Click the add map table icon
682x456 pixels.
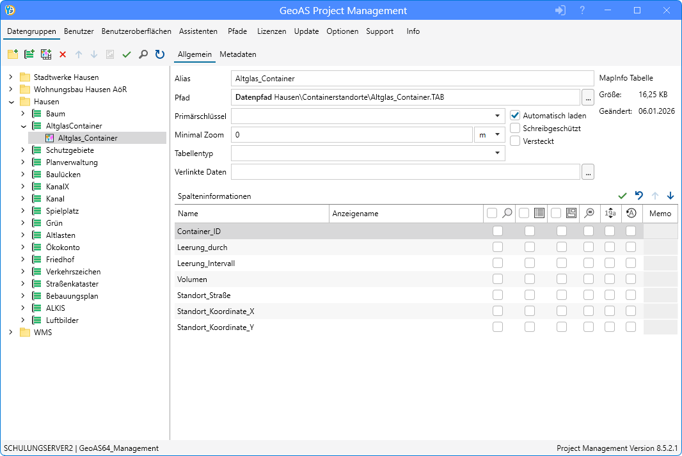45,55
